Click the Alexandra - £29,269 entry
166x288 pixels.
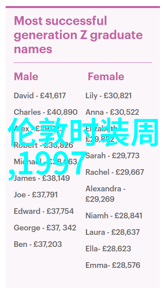coord(105,194)
